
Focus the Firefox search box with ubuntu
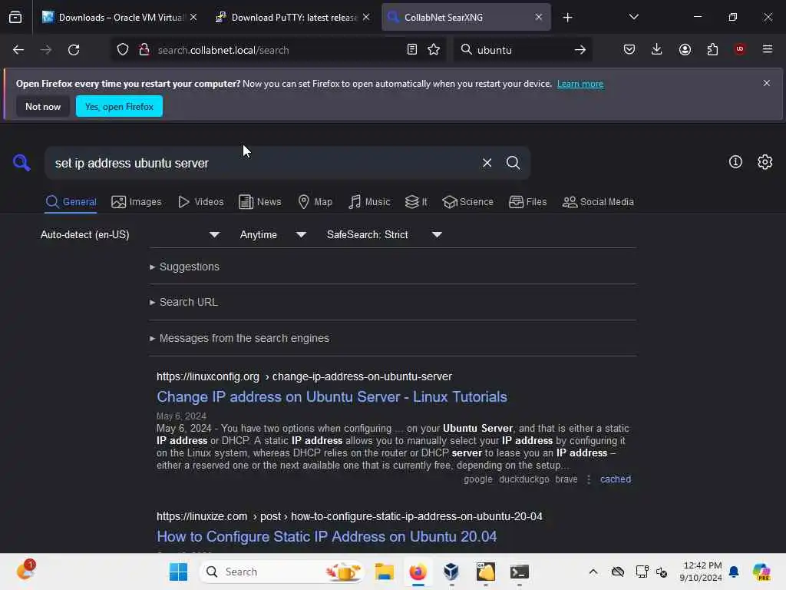(x=521, y=50)
